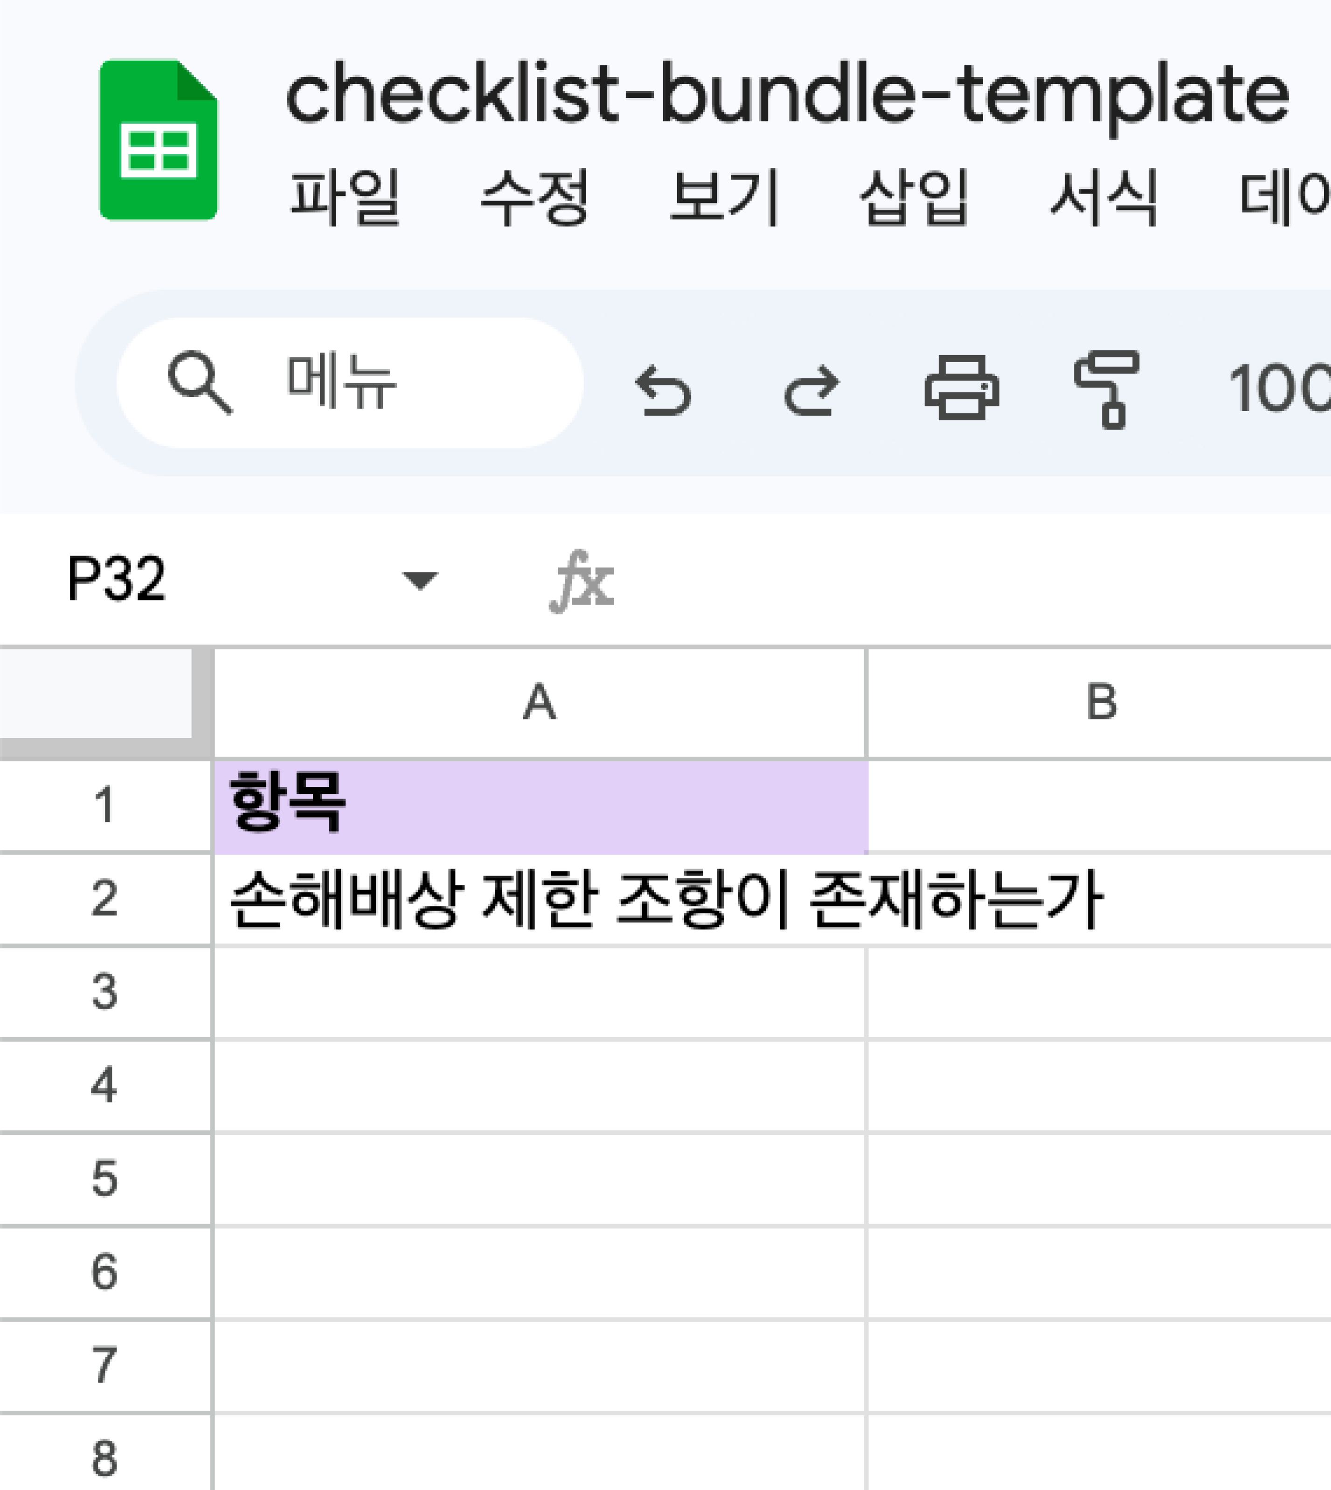Screen dimensions: 1331x1490
Task: Click the fx formula icon
Action: pyautogui.click(x=582, y=581)
